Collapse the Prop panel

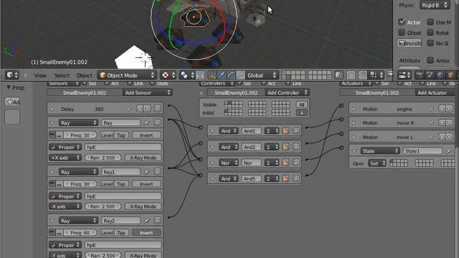pyautogui.click(x=8, y=87)
